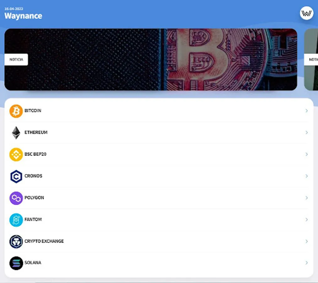Image resolution: width=318 pixels, height=283 pixels.
Task: Click the Waynance title heading
Action: click(23, 16)
